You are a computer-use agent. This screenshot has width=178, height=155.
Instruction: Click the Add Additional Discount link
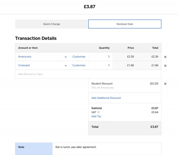pyautogui.click(x=106, y=98)
